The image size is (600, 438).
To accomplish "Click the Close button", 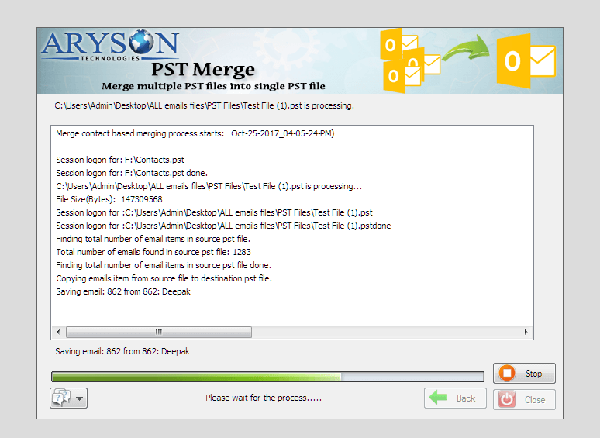I will click(x=524, y=400).
